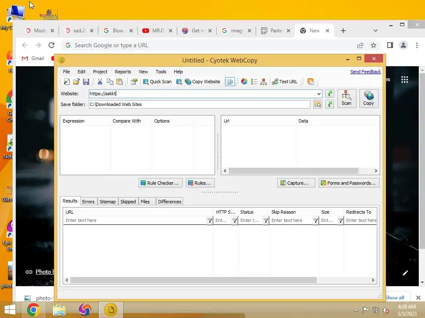Click the sitemap diagram icon in toolbar
This screenshot has height=318, width=425.
click(264, 82)
